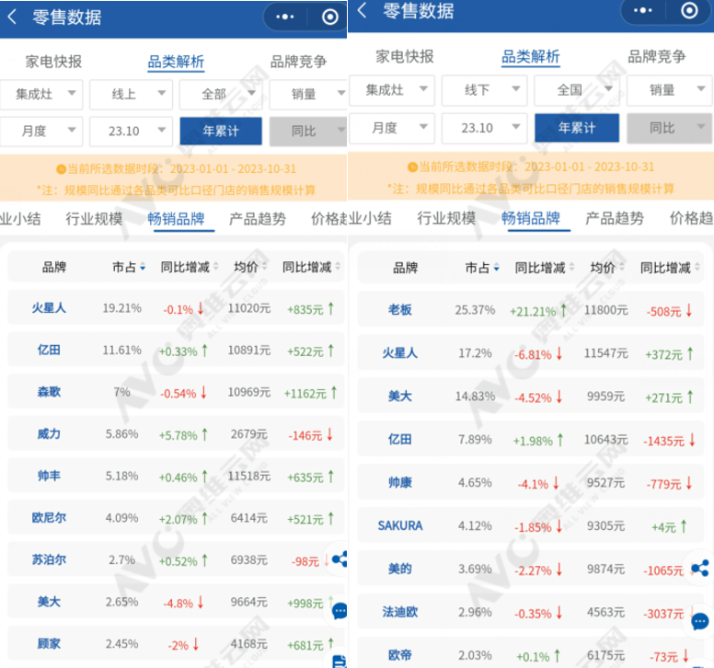Open 火星人 brand link in left table
This screenshot has height=668, width=714.
[x=49, y=308]
